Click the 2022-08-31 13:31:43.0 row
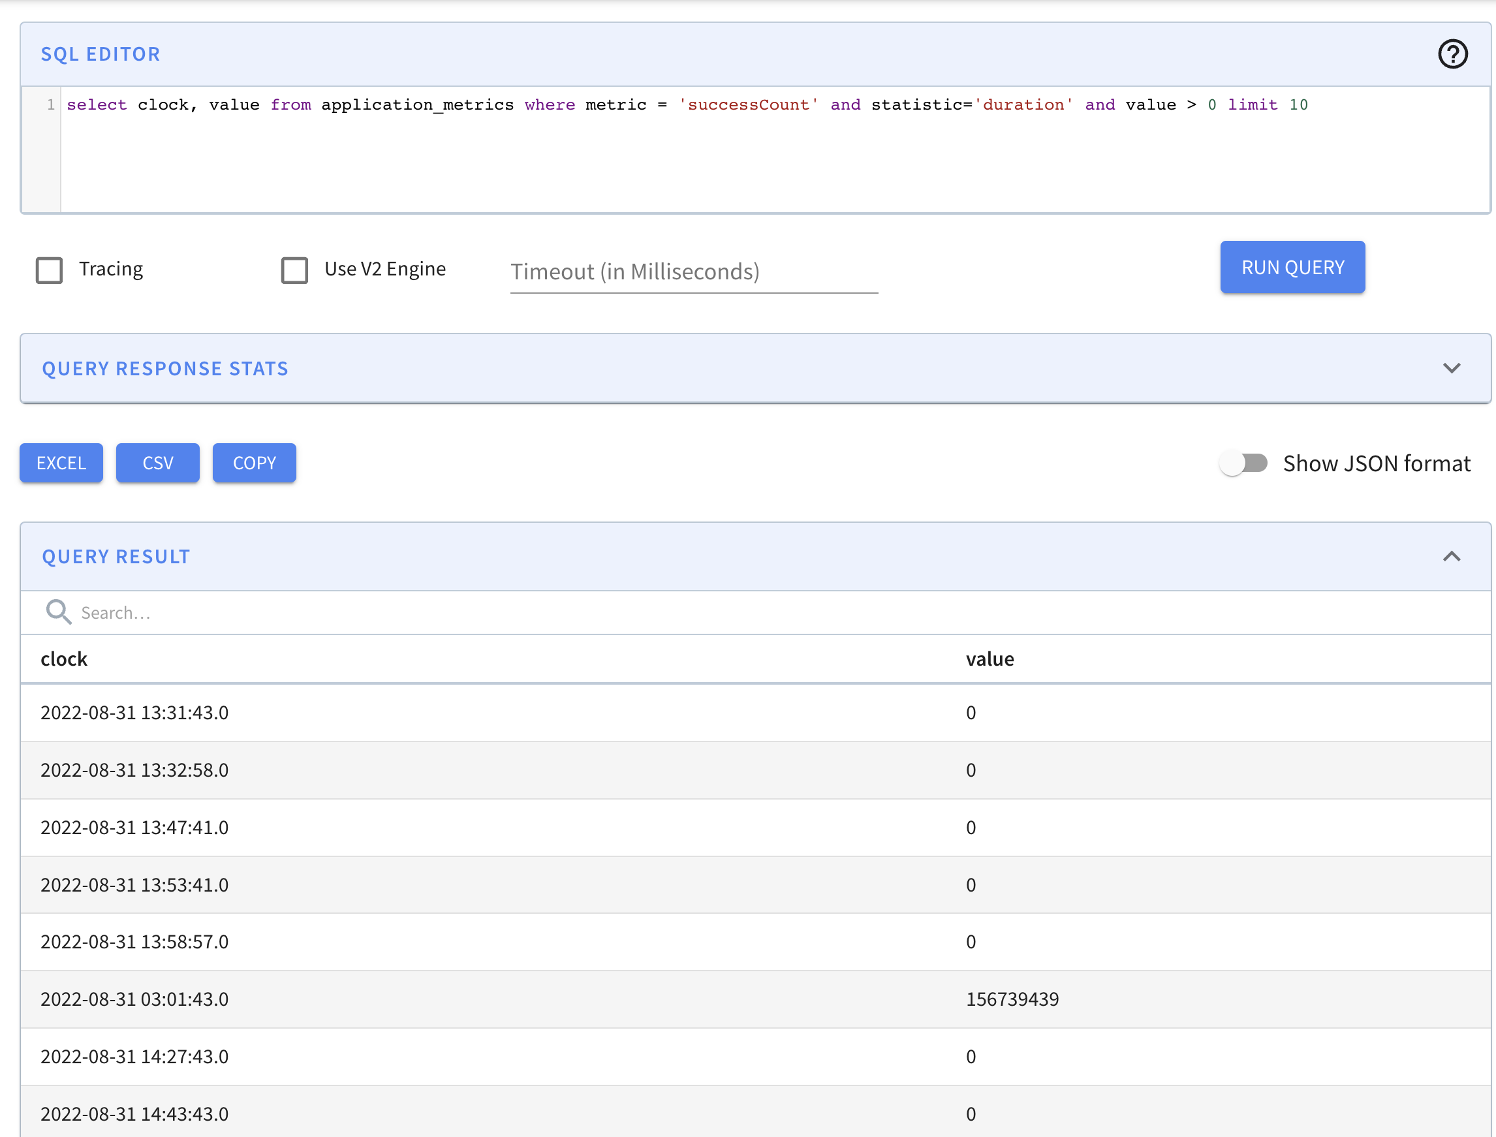 (134, 713)
